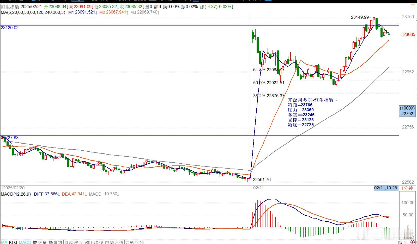The image size is (417, 244).
Task: Click the 22561.76 low price label
Action: click(262, 179)
